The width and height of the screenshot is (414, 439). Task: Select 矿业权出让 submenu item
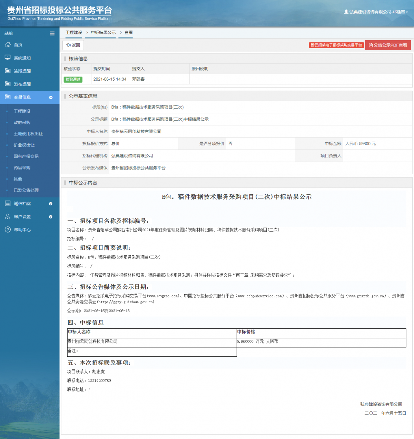pyautogui.click(x=24, y=145)
